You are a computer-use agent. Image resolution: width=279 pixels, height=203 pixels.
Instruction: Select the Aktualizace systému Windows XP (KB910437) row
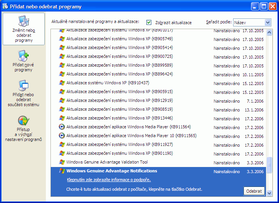click(x=158, y=83)
